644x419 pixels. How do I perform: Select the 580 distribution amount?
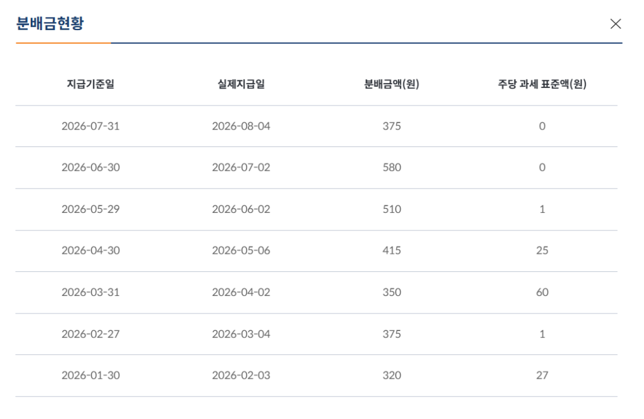391,168
